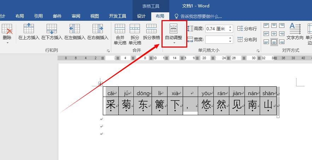
Task: Select the table tools 布局 tab
Action: (160, 16)
